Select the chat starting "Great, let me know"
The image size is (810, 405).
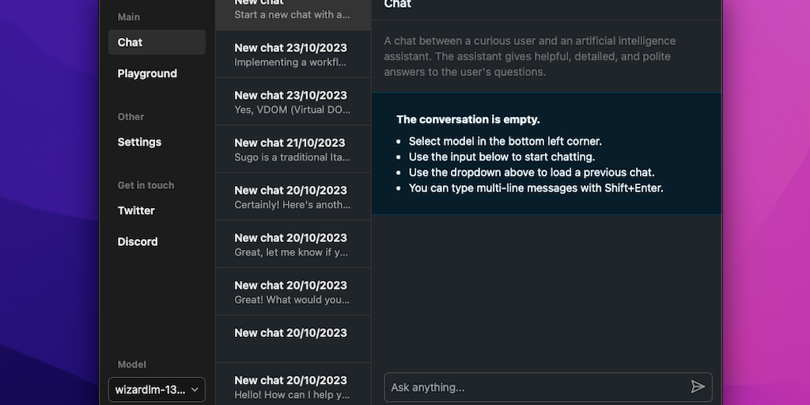[x=293, y=244]
